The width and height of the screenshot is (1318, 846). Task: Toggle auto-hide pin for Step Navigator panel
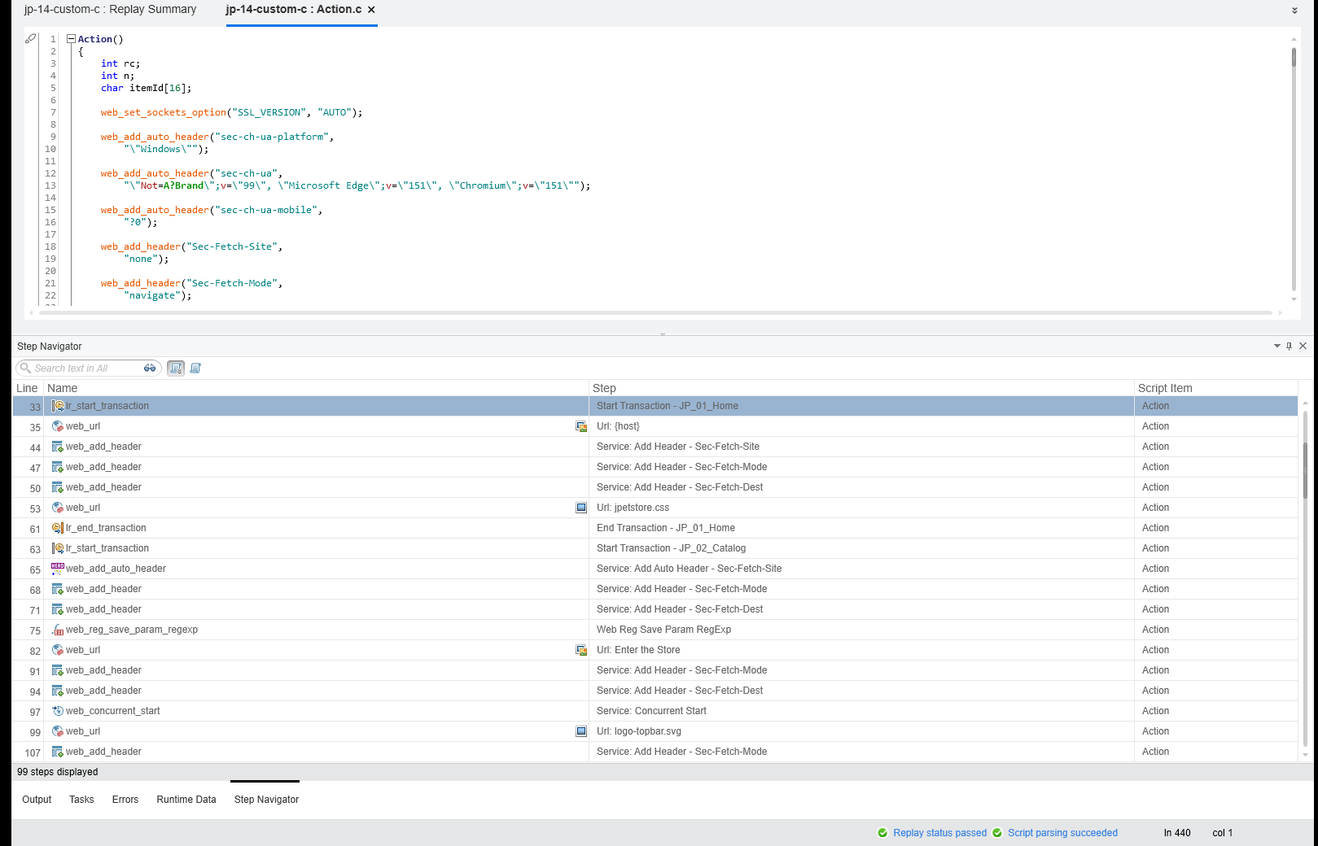[1290, 347]
